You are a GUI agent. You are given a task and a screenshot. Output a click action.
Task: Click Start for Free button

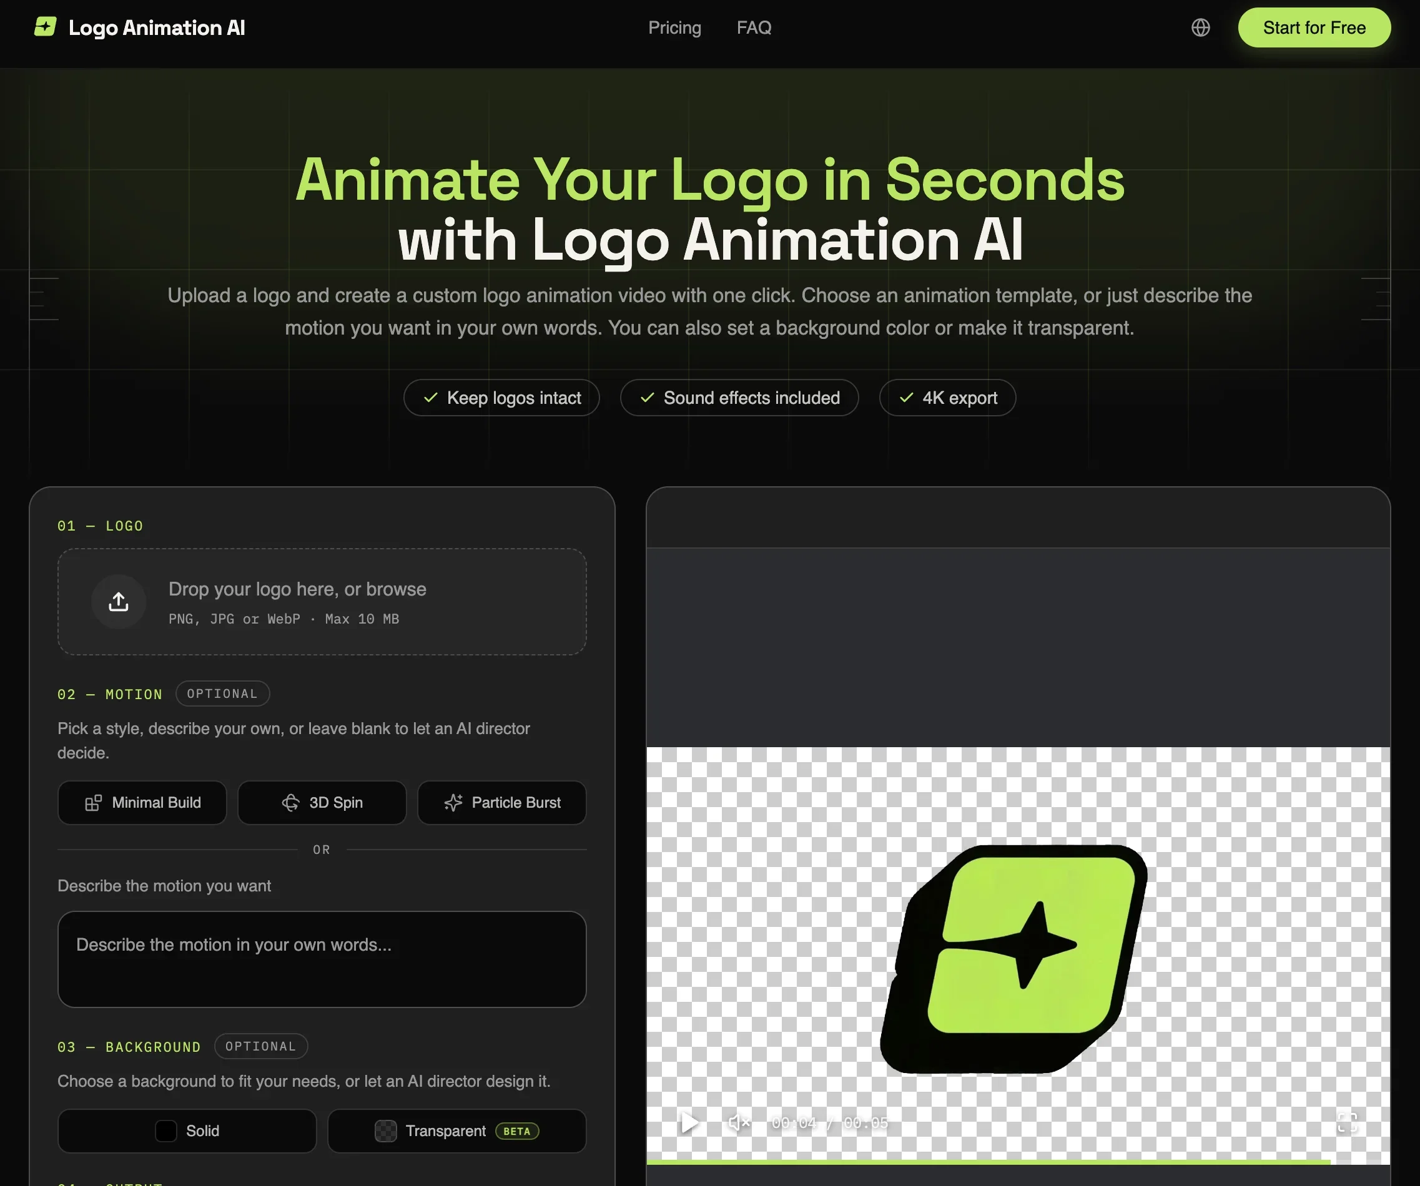click(1313, 27)
